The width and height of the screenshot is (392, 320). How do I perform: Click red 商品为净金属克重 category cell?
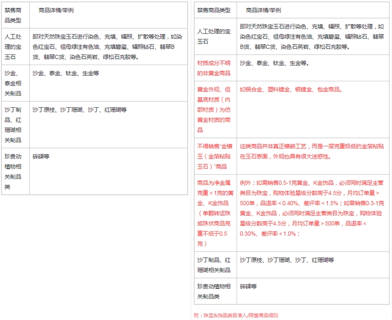[x=214, y=212]
